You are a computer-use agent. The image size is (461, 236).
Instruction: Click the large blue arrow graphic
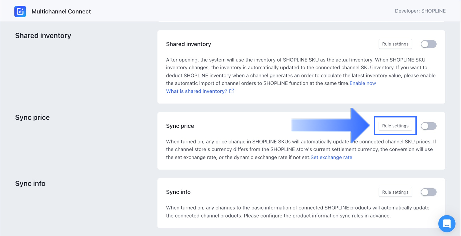tap(331, 125)
